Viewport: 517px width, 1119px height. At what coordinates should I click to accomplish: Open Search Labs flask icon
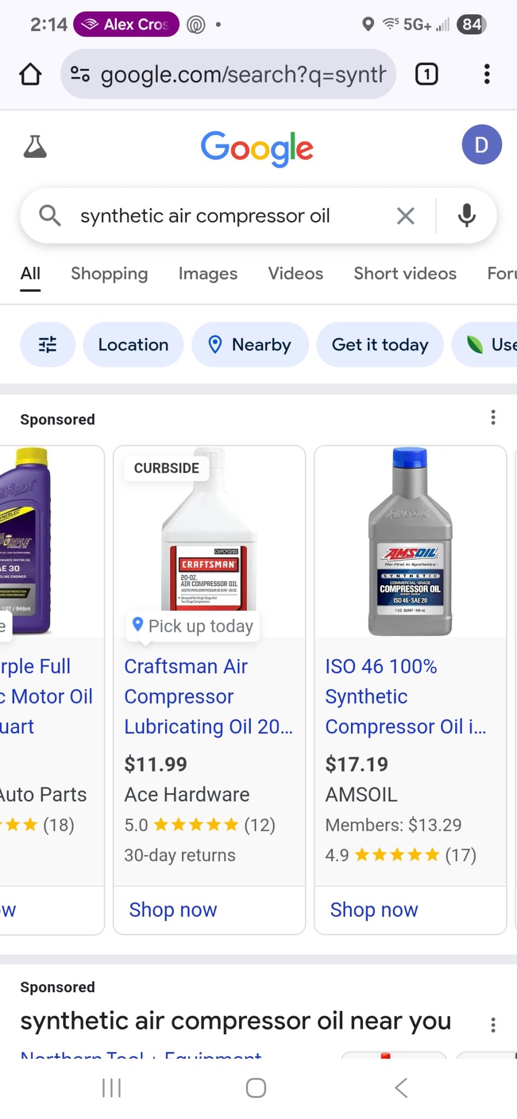tap(36, 146)
